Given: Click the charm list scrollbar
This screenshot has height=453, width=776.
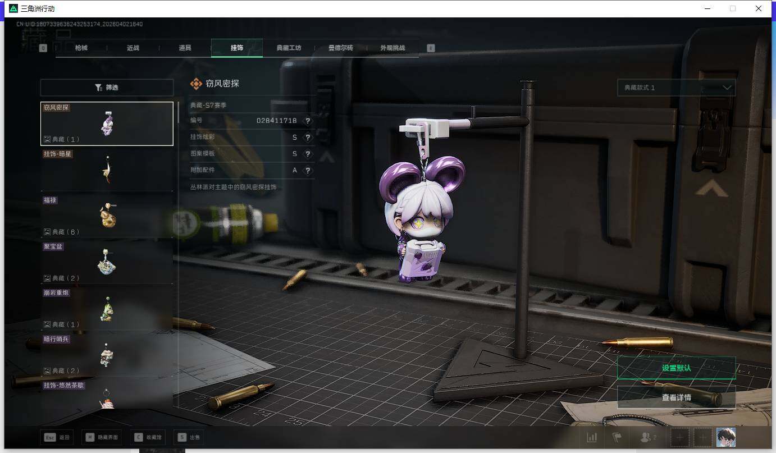Looking at the screenshot, I should (179, 112).
